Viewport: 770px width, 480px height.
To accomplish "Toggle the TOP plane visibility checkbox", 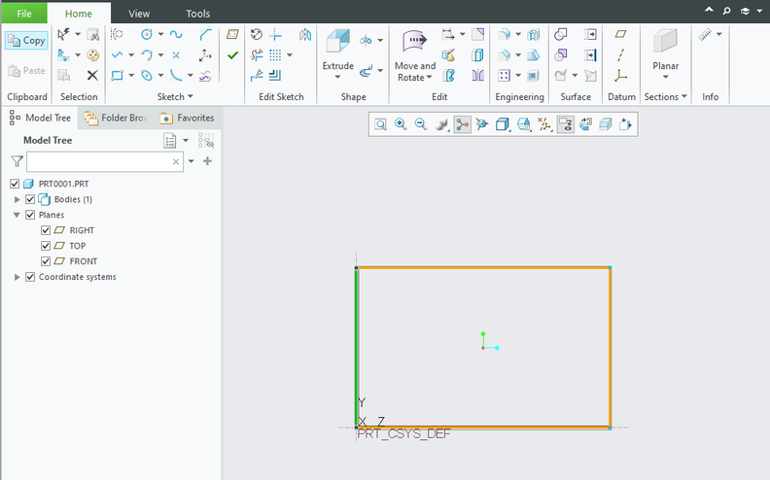I will (x=46, y=246).
